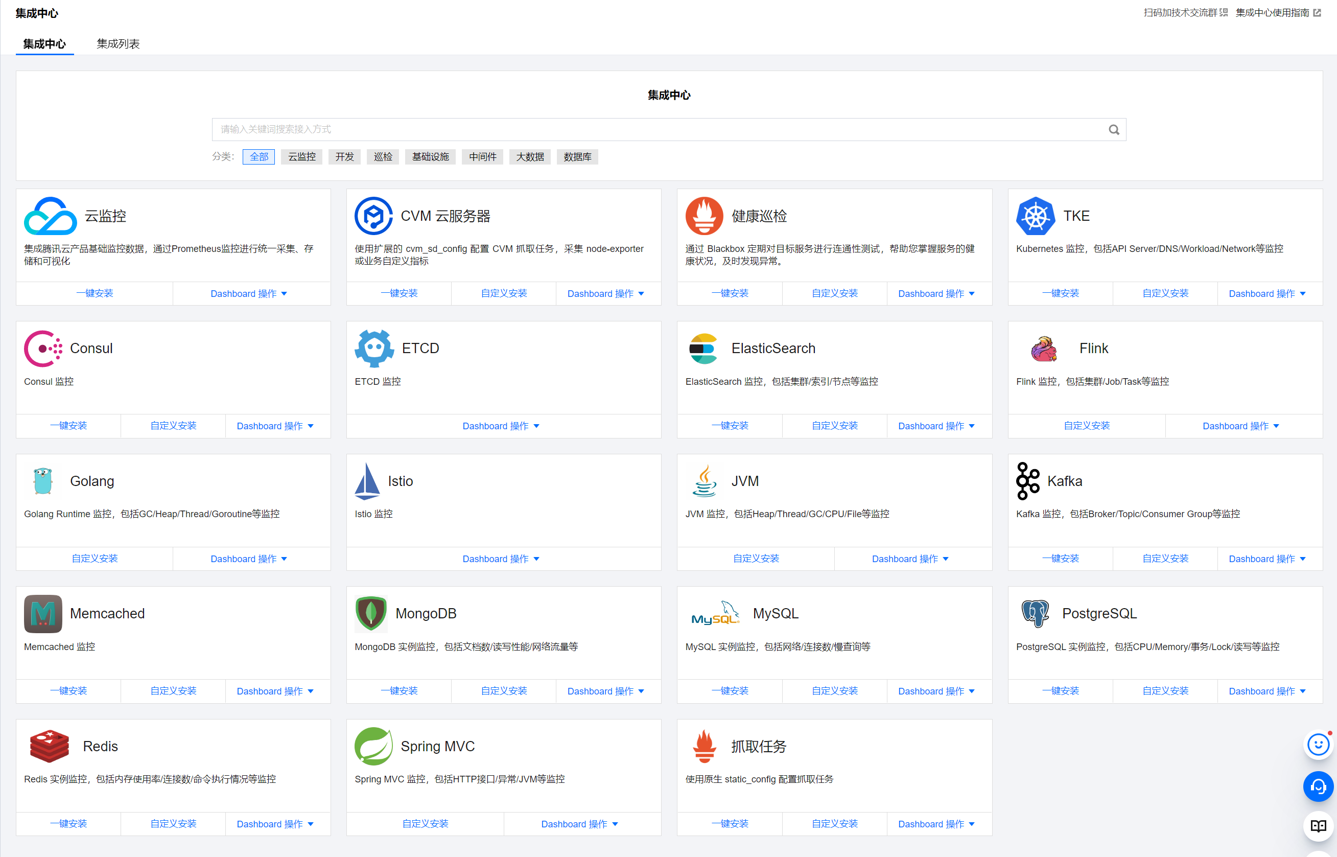Click the MongoDB leaf shield icon
This screenshot has width=1337, height=857.
point(371,613)
